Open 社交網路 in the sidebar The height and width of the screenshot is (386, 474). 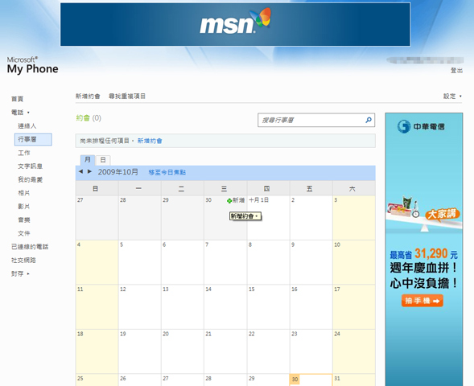point(23,261)
